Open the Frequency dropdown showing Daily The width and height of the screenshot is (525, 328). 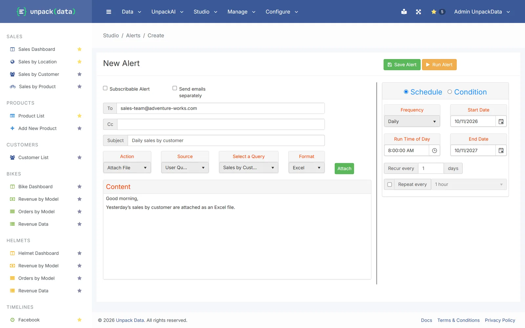click(x=412, y=121)
